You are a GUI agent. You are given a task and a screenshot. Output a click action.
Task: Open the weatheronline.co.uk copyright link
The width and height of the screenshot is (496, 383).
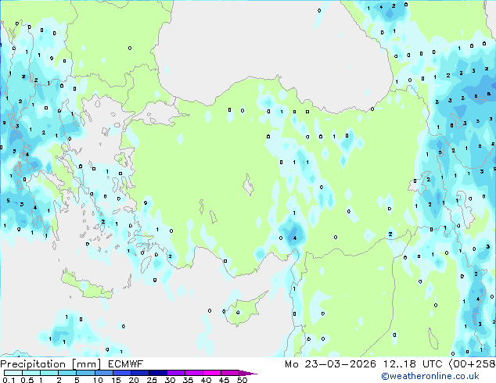[x=430, y=376]
